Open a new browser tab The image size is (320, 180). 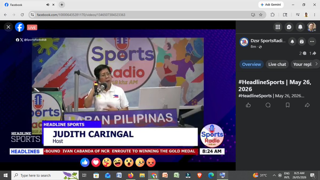click(x=62, y=5)
